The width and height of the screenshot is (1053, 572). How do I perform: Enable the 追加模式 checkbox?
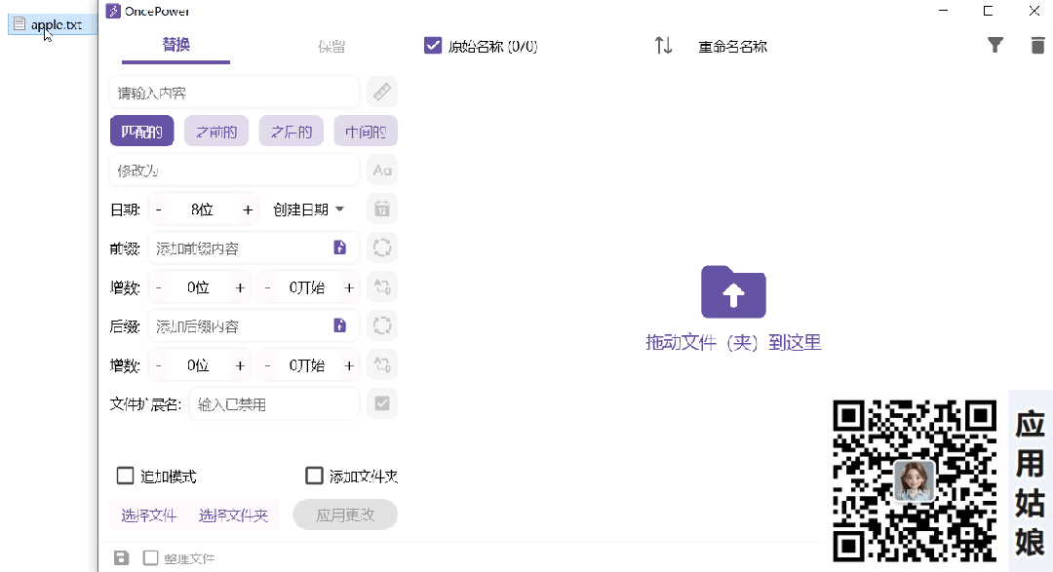pos(125,476)
